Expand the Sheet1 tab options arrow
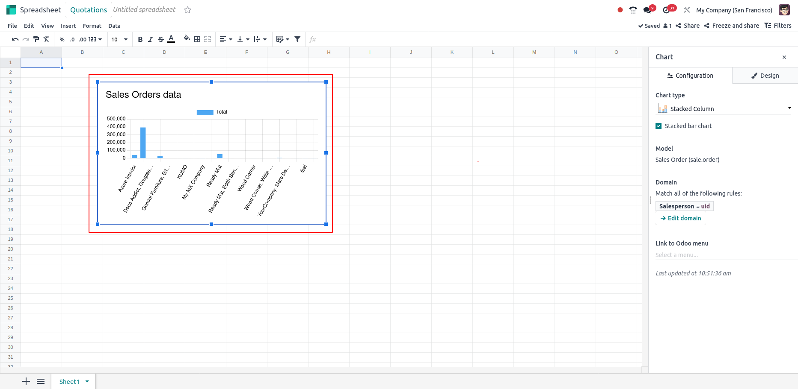This screenshot has height=389, width=798. [87, 381]
